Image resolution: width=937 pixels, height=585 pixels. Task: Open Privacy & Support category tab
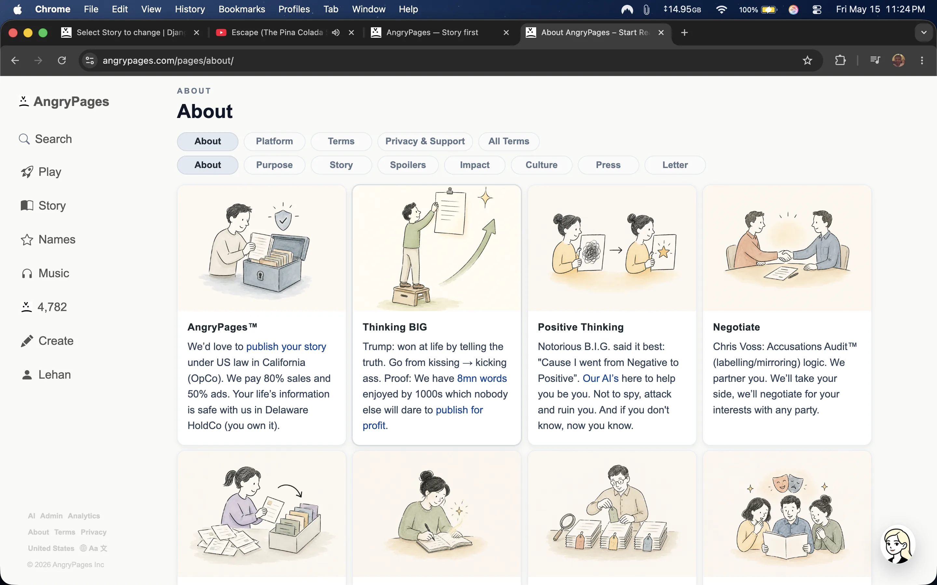(425, 141)
